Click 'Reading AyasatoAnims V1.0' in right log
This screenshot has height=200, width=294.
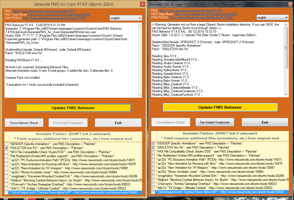point(172,74)
